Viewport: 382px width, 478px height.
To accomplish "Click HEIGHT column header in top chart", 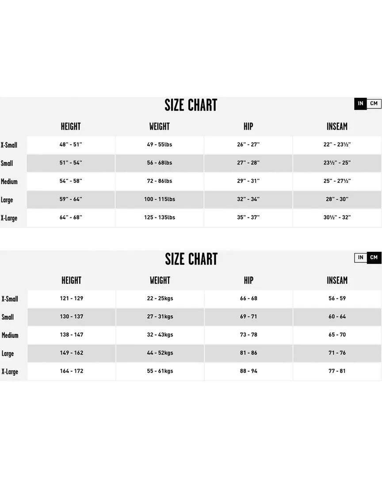I will pyautogui.click(x=71, y=127).
